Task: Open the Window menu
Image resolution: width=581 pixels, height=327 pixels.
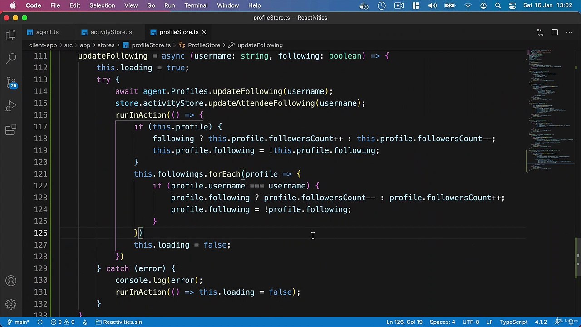Action: pos(228,5)
